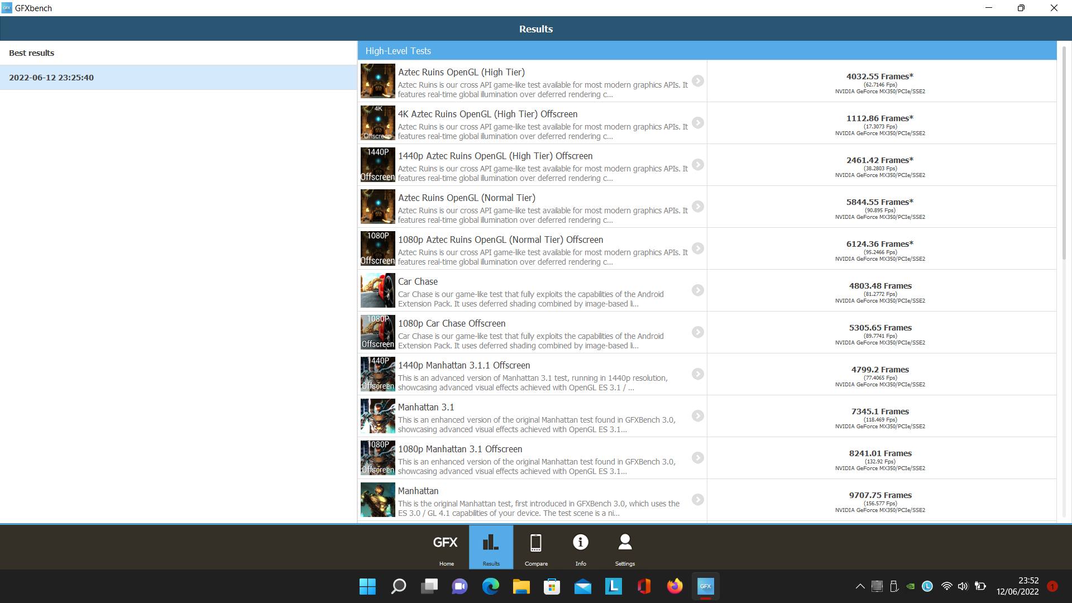Expand details arrow for Car Chase

(x=698, y=290)
